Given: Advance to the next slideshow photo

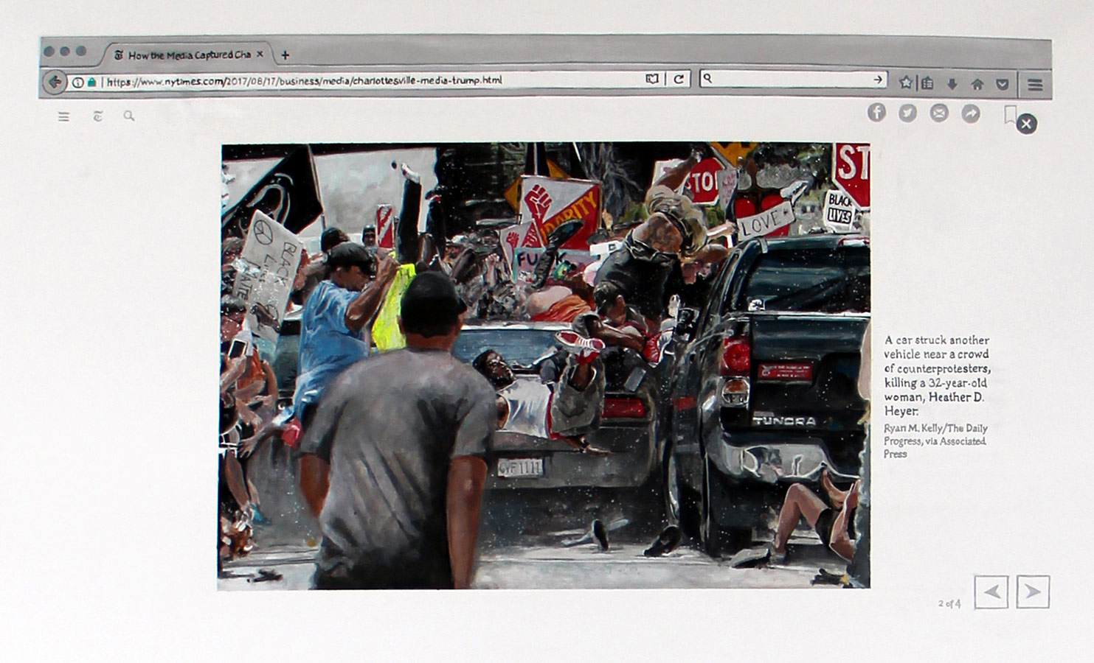Looking at the screenshot, I should (1033, 592).
